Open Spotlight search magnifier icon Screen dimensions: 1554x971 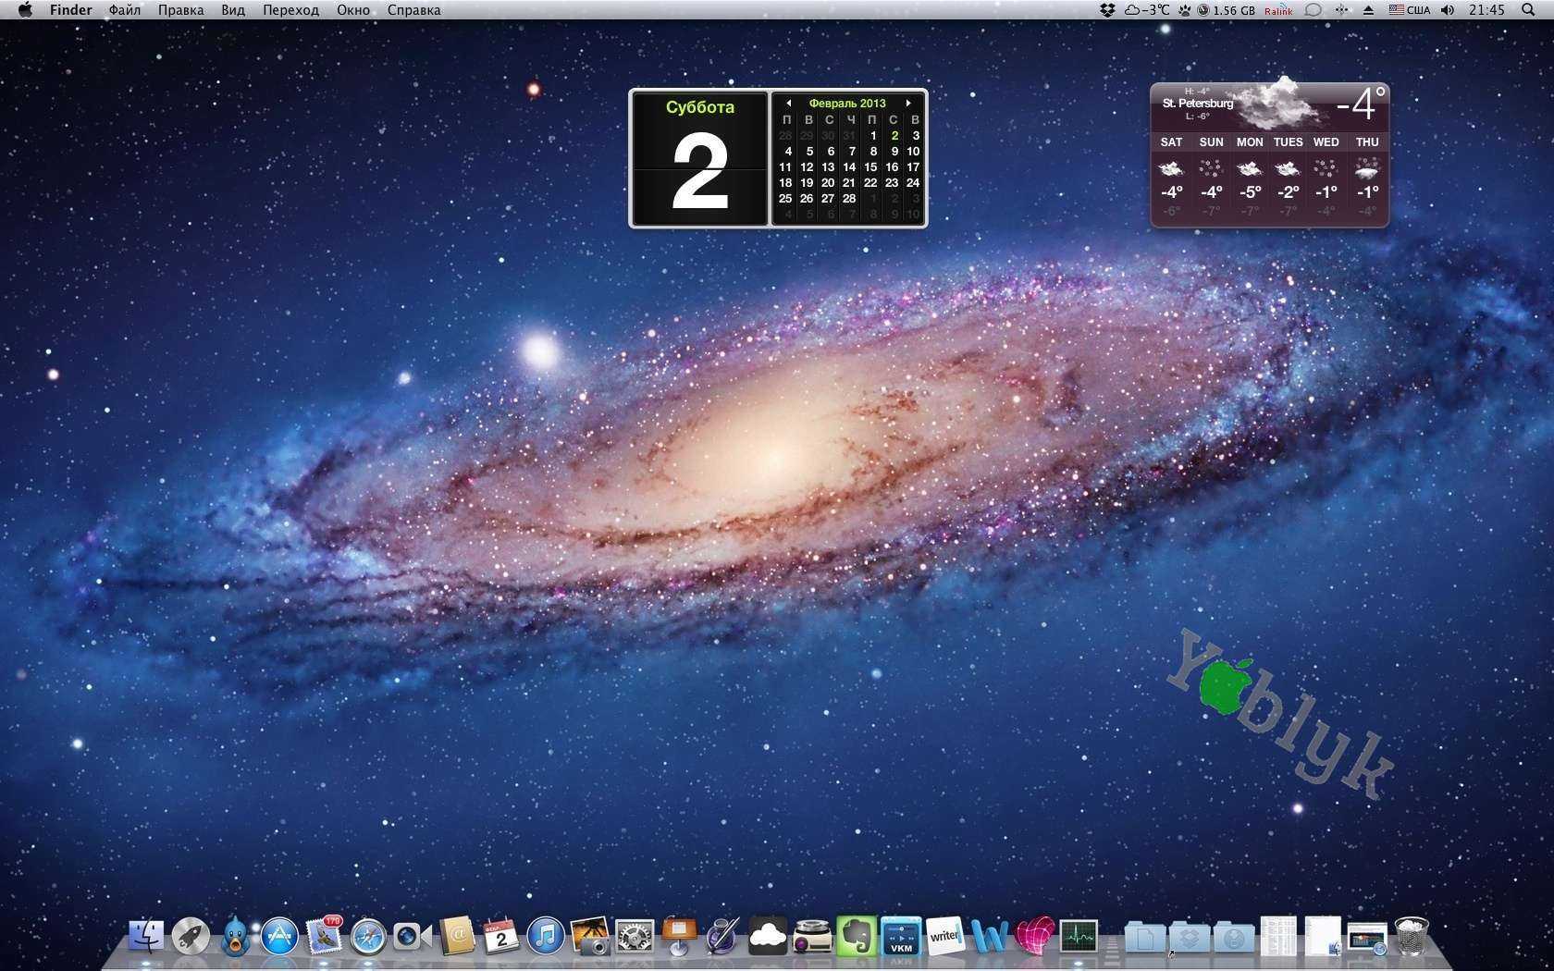tap(1528, 10)
